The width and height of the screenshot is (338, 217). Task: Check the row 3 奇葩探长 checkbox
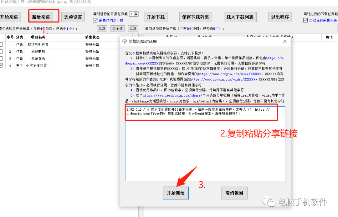1,58
